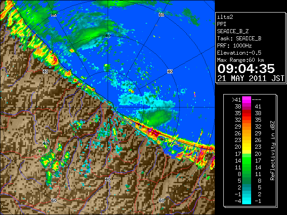The image size is (287, 215).
Task: Click the northwest 40 km ring label
Action: pos(45,71)
